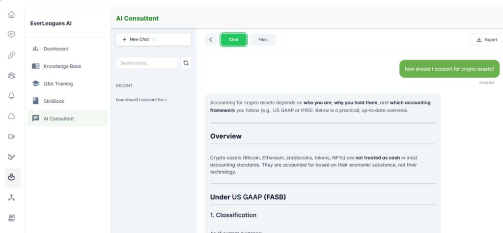Export the conversation

[486, 40]
